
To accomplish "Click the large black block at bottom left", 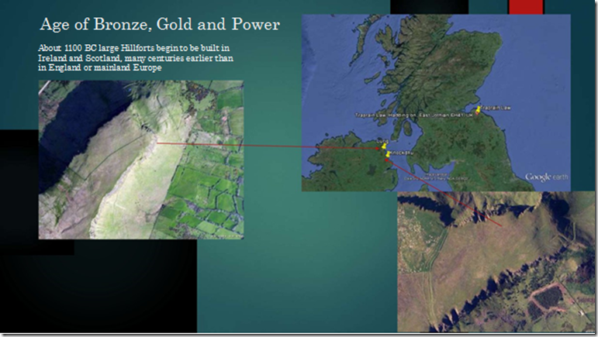I will (99, 286).
